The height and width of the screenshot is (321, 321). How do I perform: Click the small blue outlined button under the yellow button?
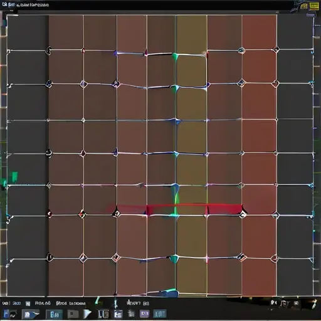(x=311, y=15)
